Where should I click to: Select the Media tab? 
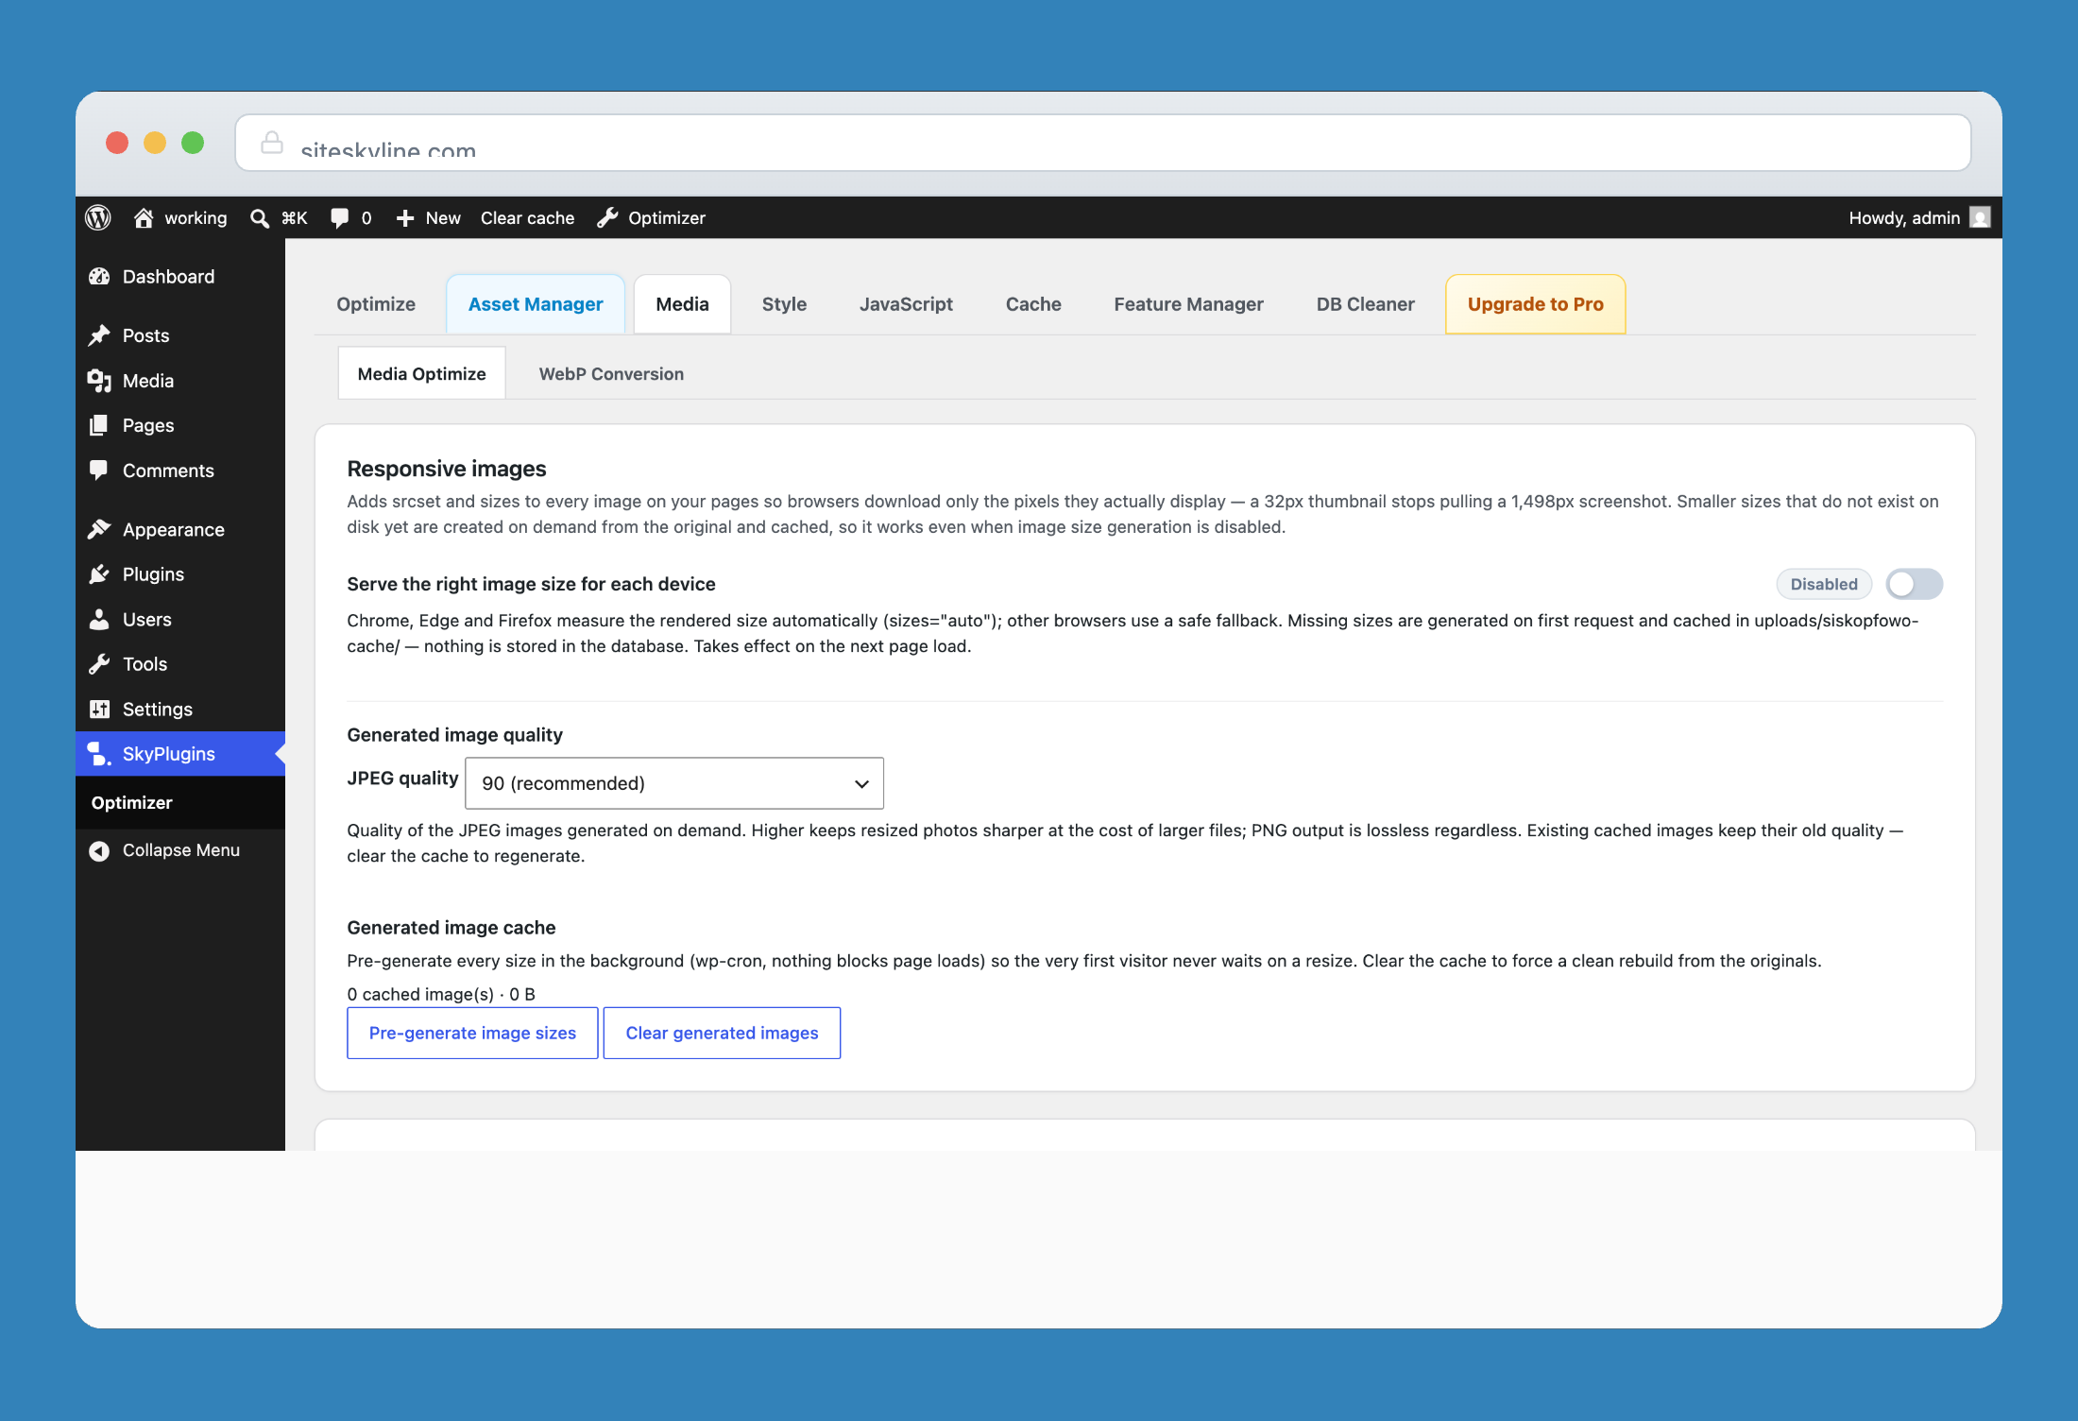click(x=682, y=304)
